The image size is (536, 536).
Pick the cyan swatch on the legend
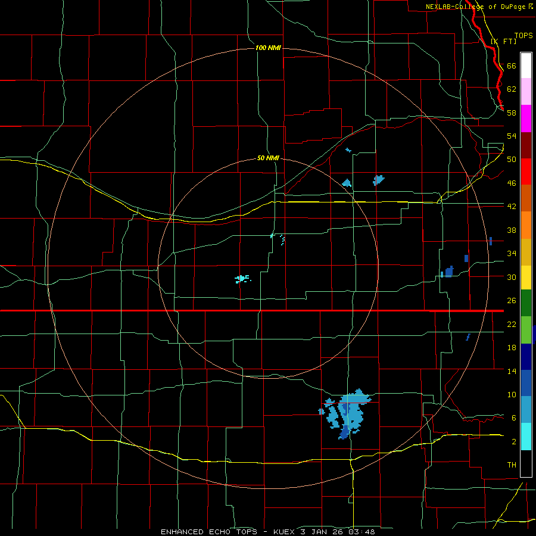pos(526,437)
